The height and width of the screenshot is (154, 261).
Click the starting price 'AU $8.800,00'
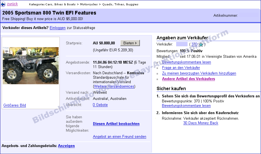[x=104, y=43]
